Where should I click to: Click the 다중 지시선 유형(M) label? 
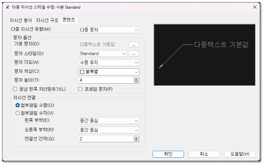pyautogui.click(x=31, y=29)
